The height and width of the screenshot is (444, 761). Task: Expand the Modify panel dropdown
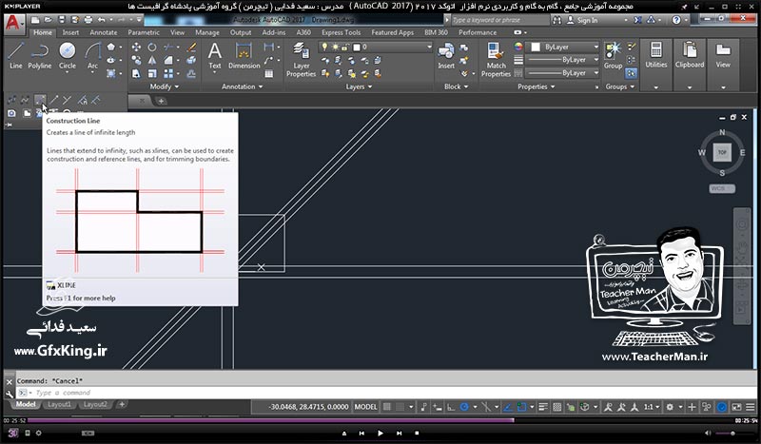point(164,87)
